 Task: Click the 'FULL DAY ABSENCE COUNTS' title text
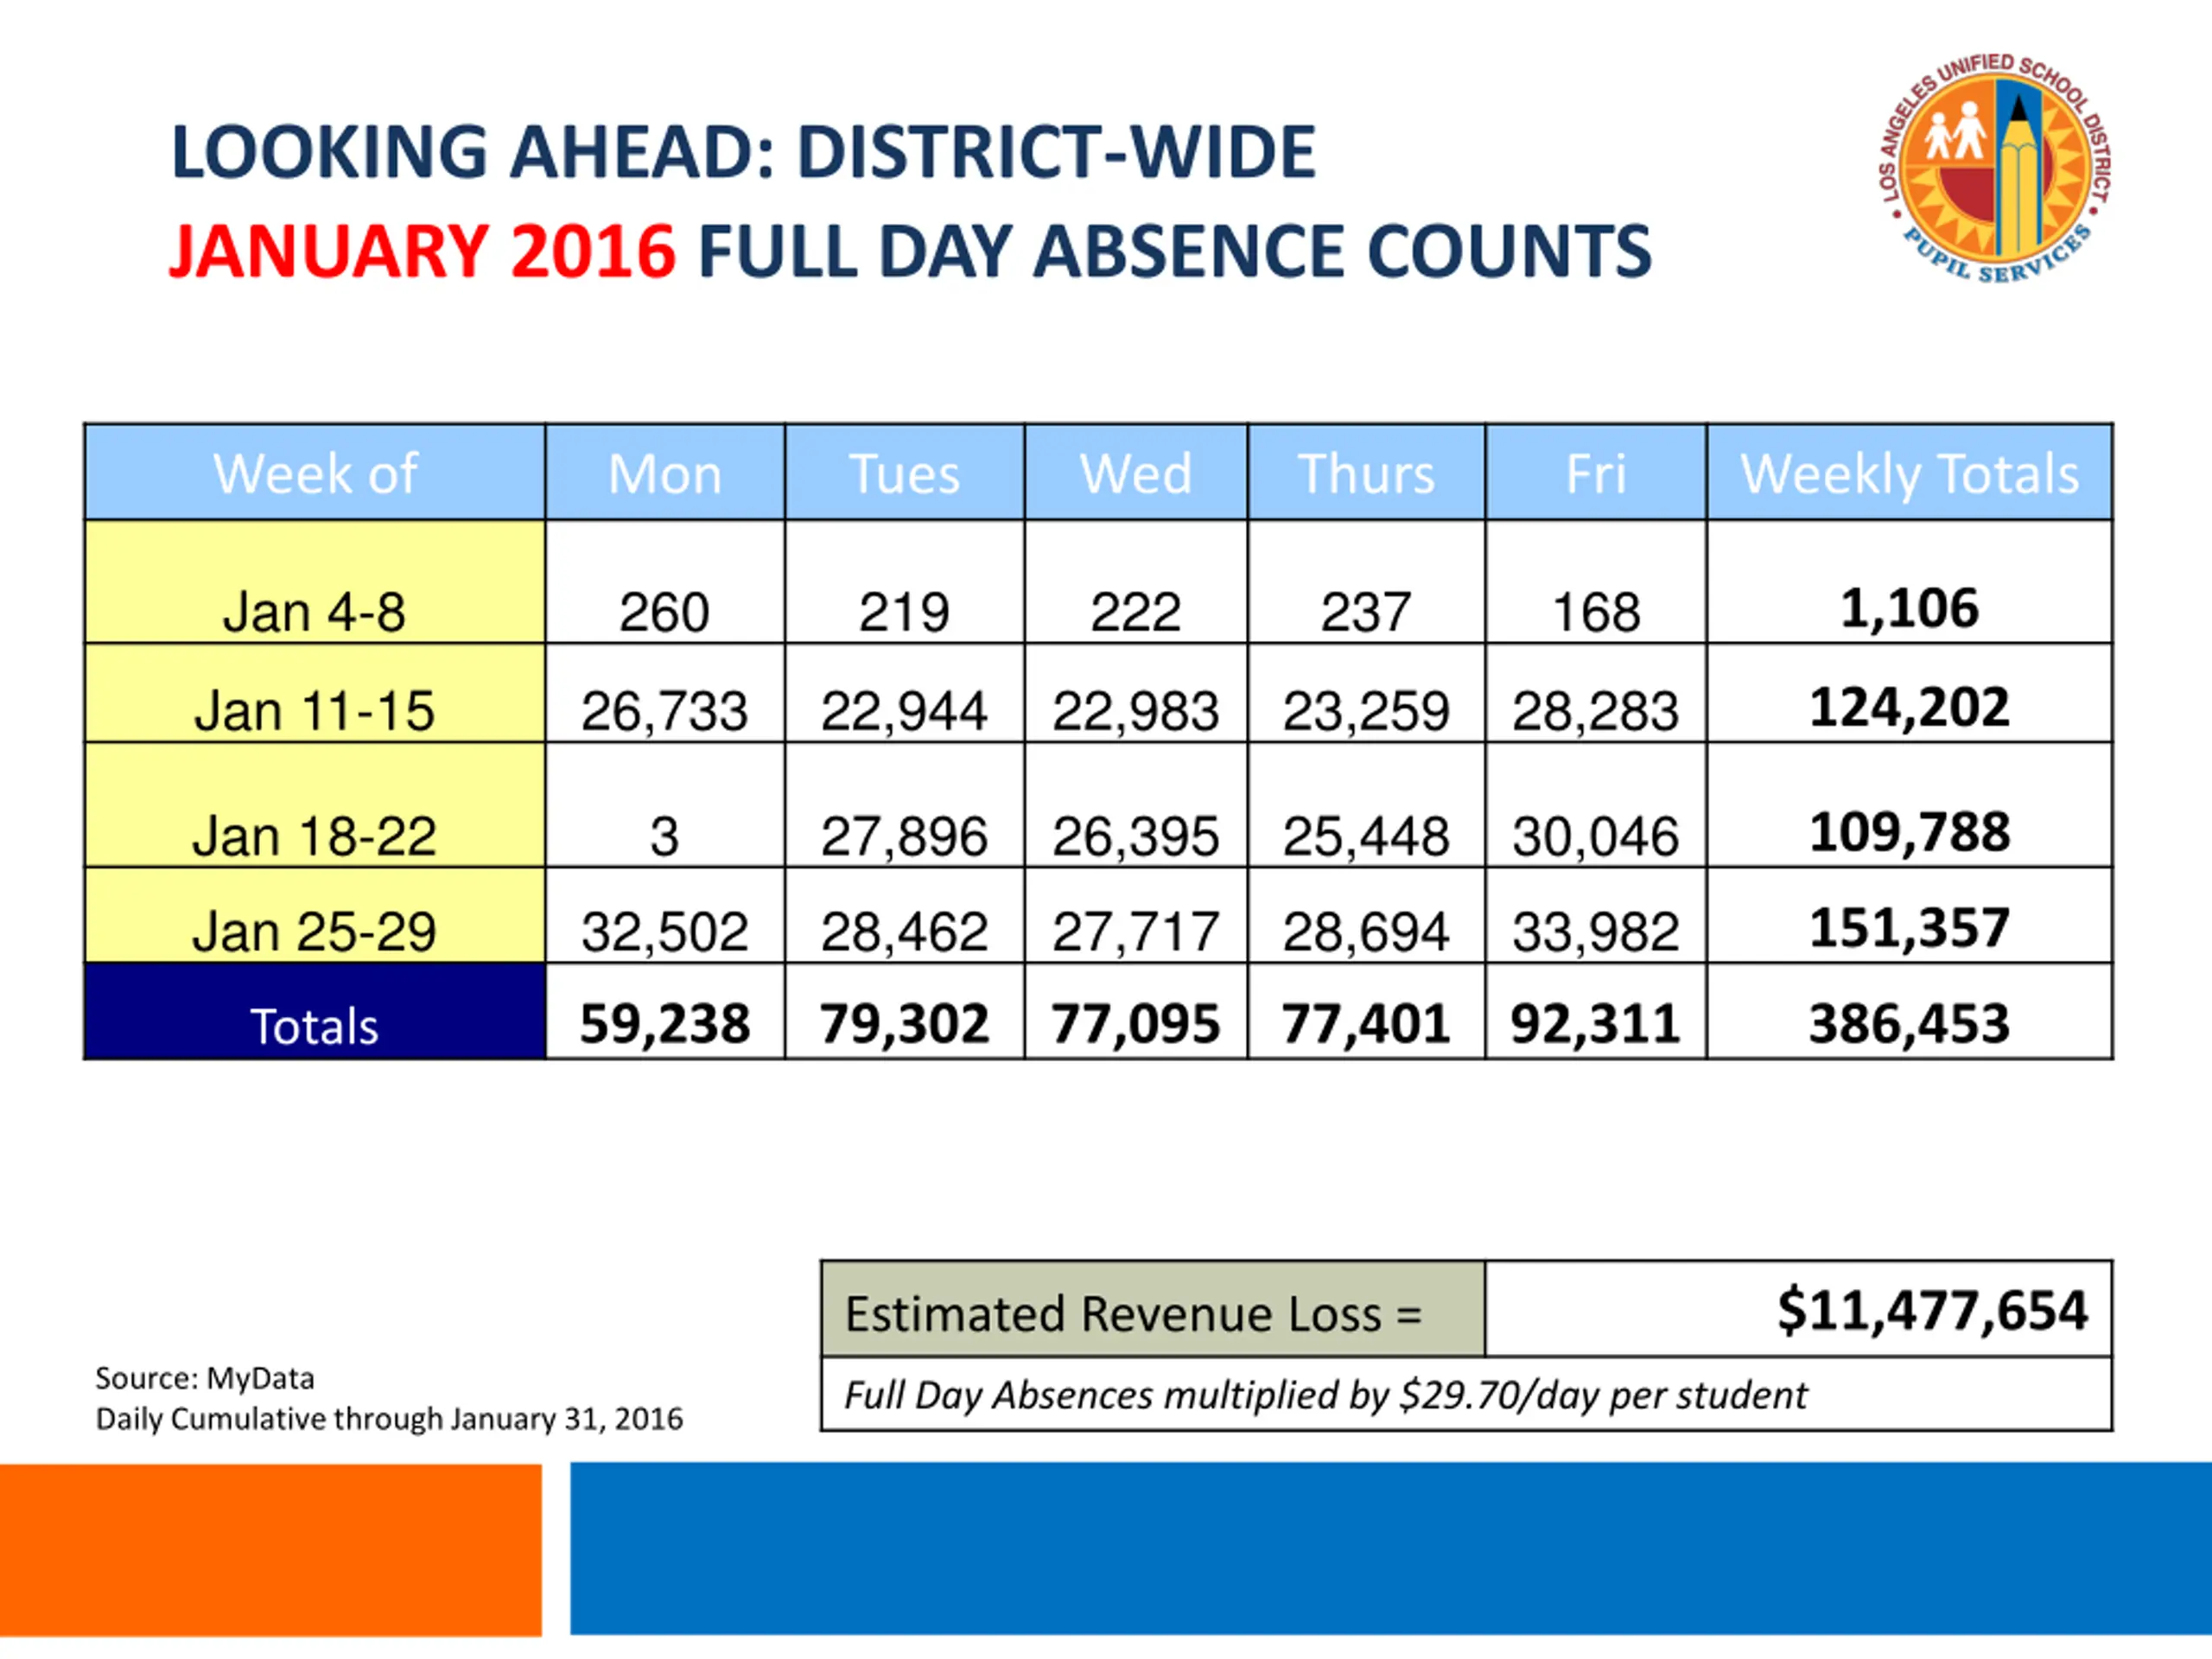(1175, 250)
